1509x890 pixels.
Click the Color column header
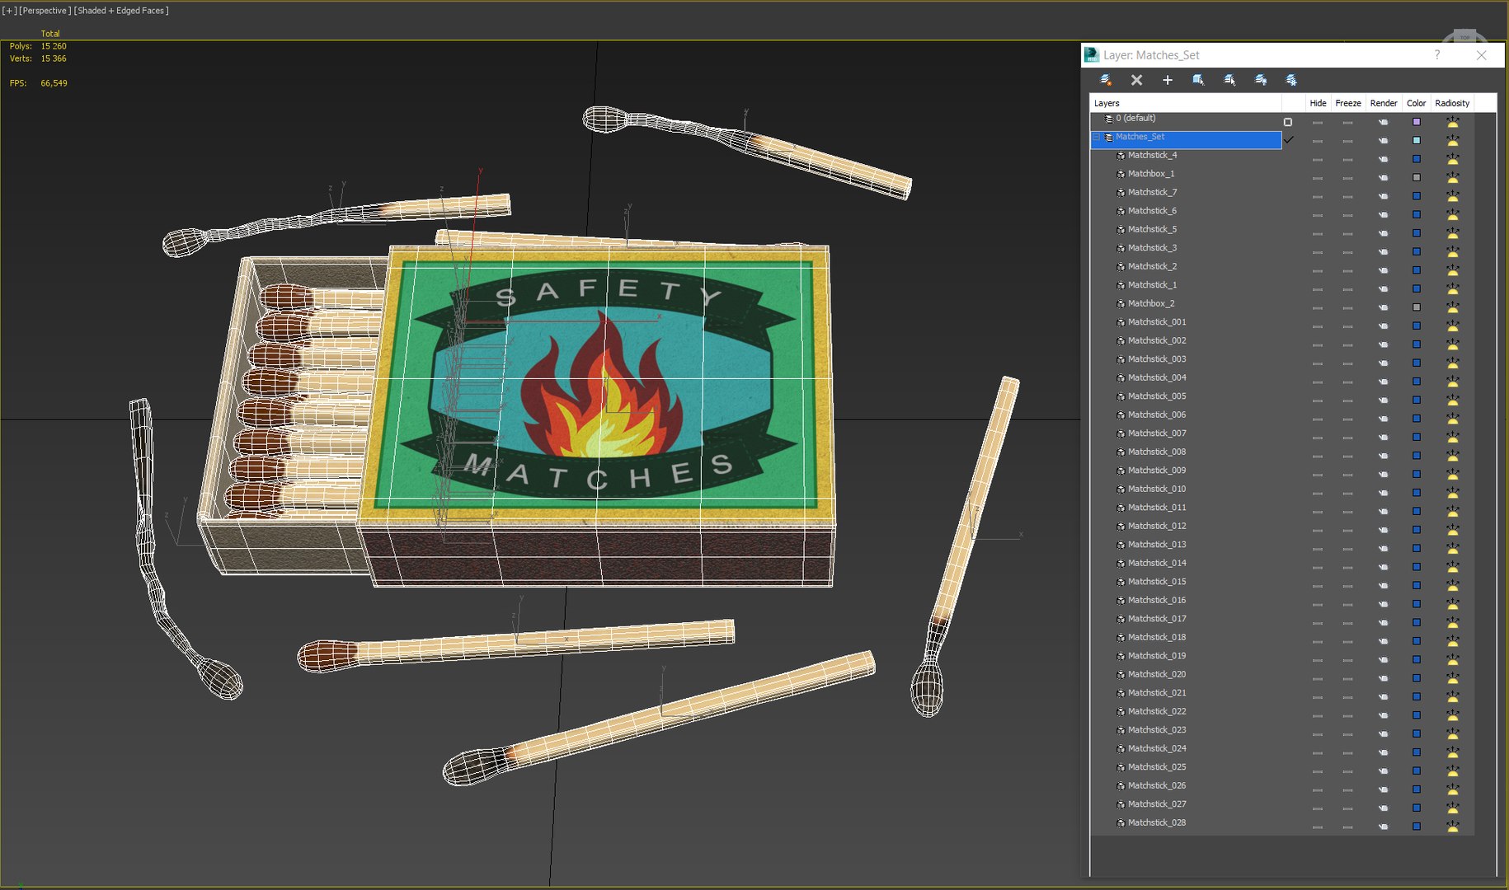1417,103
